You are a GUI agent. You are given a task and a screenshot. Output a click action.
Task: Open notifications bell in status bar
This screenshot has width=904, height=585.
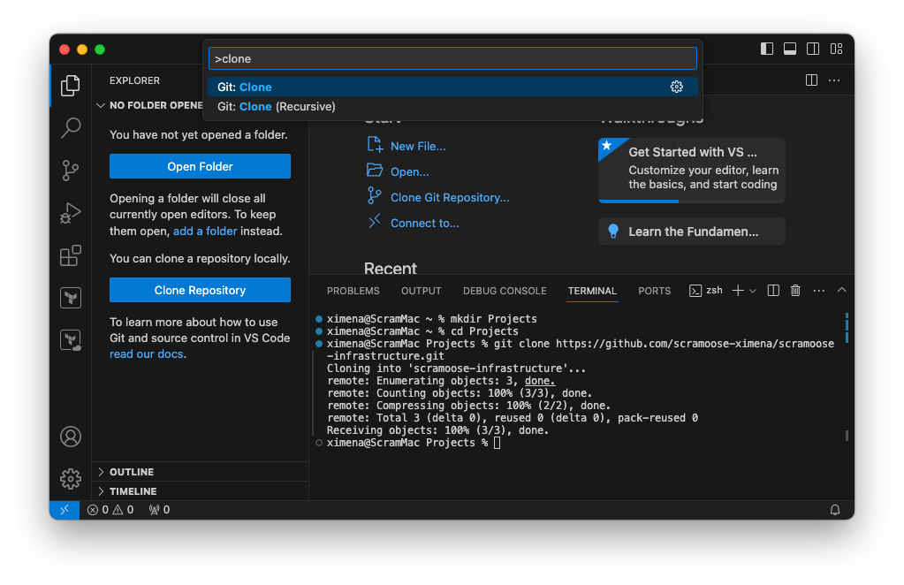click(x=834, y=510)
